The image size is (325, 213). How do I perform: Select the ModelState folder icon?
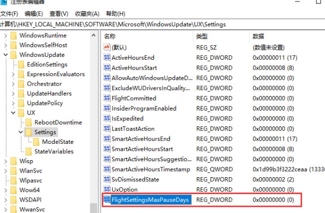click(36, 142)
